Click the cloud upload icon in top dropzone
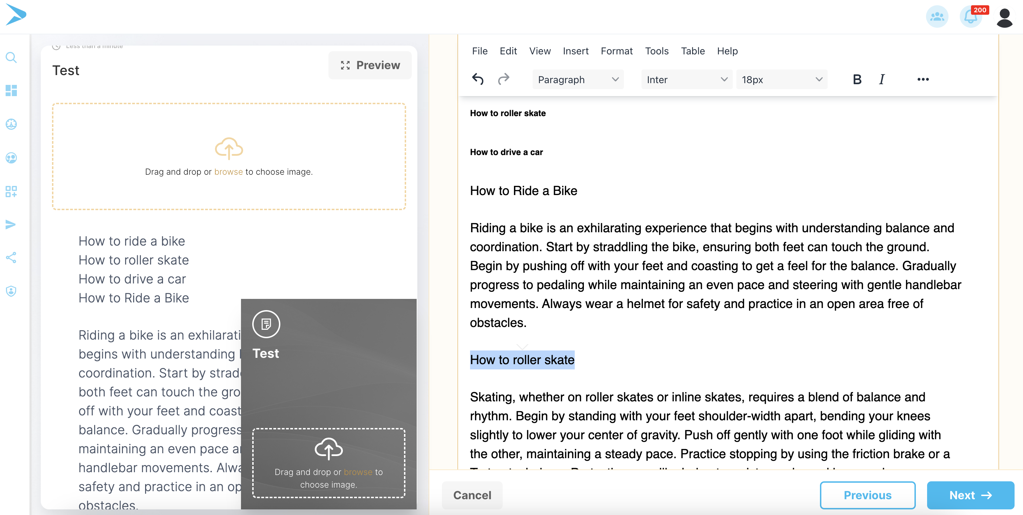Viewport: 1023px width, 515px height. (x=229, y=149)
